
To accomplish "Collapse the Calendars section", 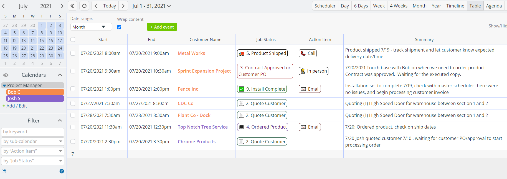I will pyautogui.click(x=60, y=75).
